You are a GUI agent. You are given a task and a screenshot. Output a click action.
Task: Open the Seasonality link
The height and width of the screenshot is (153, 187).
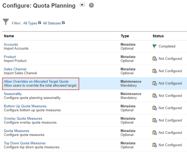[x=13, y=94]
